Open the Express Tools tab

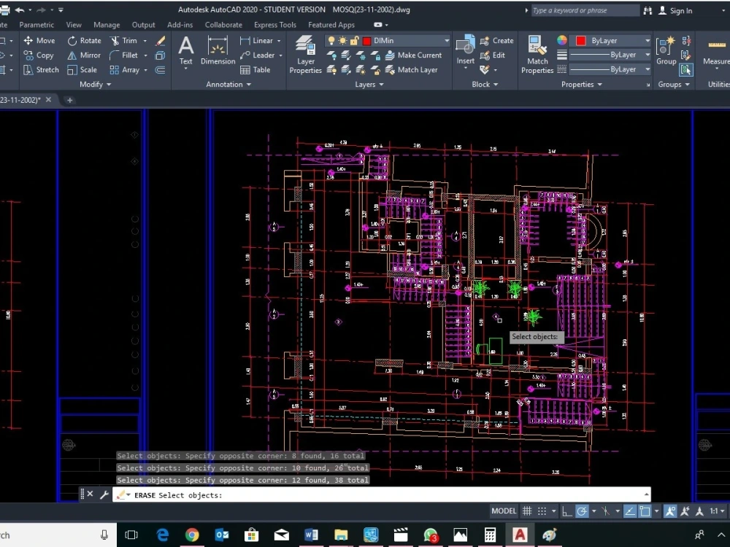(x=274, y=24)
